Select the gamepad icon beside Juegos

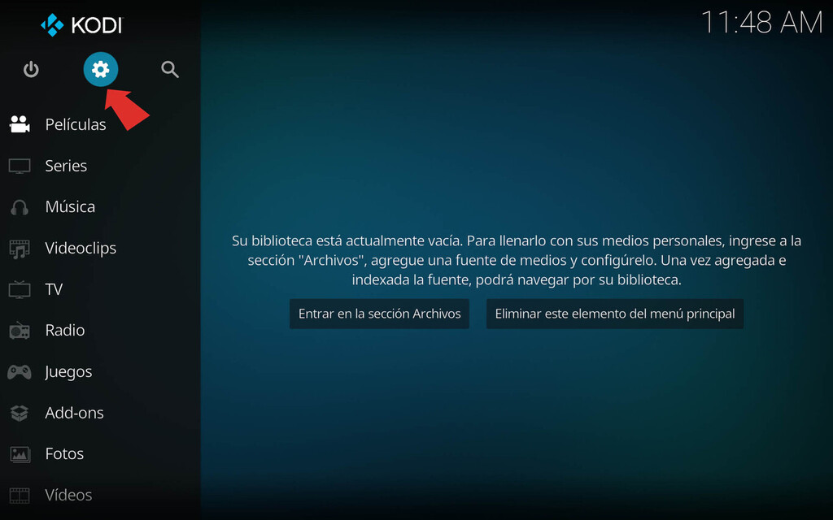(20, 371)
